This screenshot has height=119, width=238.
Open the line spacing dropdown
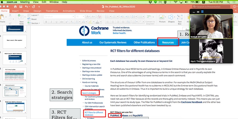tap(134, 17)
